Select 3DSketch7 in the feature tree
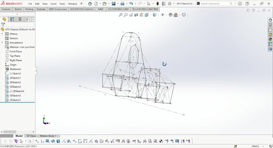Image resolution: width=273 pixels, height=148 pixels. click(x=15, y=100)
